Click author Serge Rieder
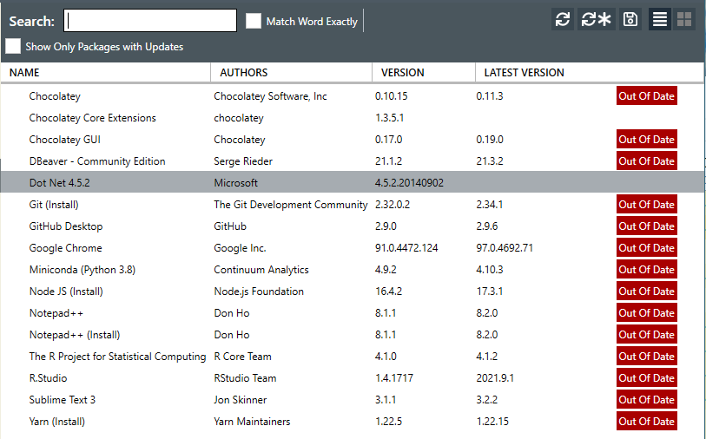706x439 pixels. click(x=243, y=161)
